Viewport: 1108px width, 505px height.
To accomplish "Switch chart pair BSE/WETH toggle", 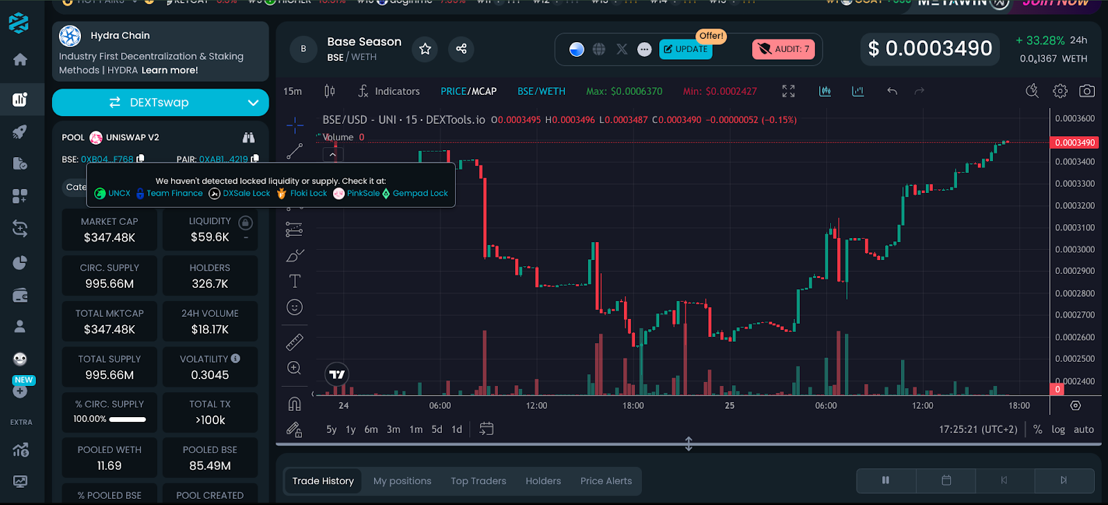I will tap(541, 91).
